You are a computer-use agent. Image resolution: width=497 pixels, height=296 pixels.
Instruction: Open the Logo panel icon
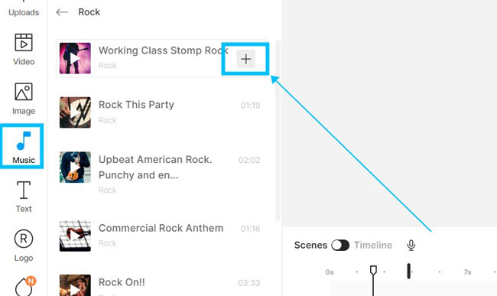(x=24, y=246)
